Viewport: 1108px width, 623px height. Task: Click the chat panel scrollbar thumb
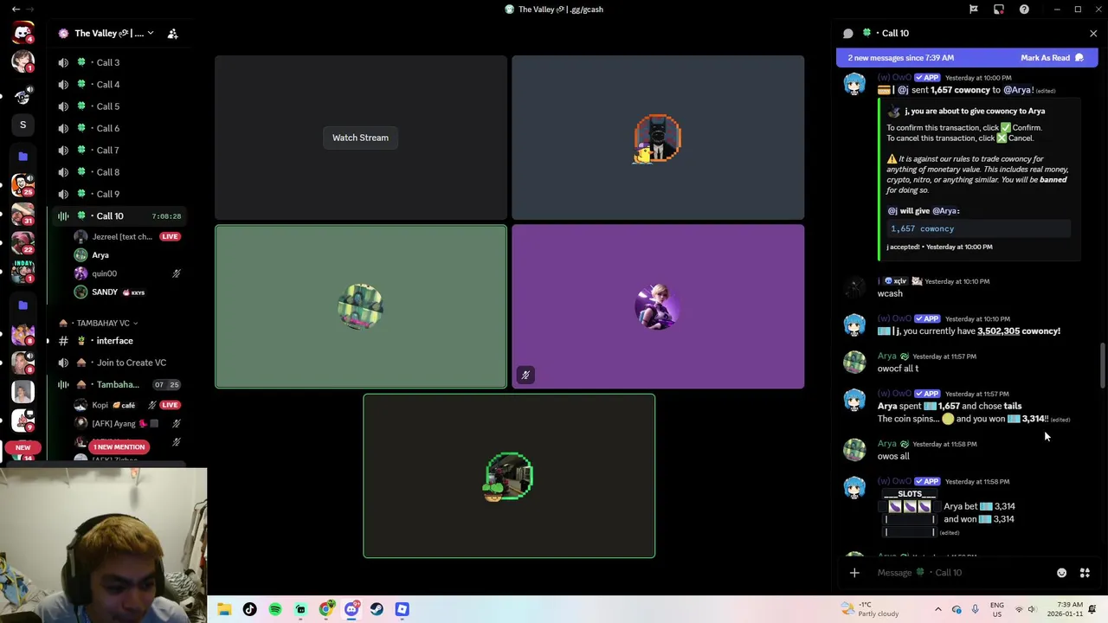(x=1102, y=365)
